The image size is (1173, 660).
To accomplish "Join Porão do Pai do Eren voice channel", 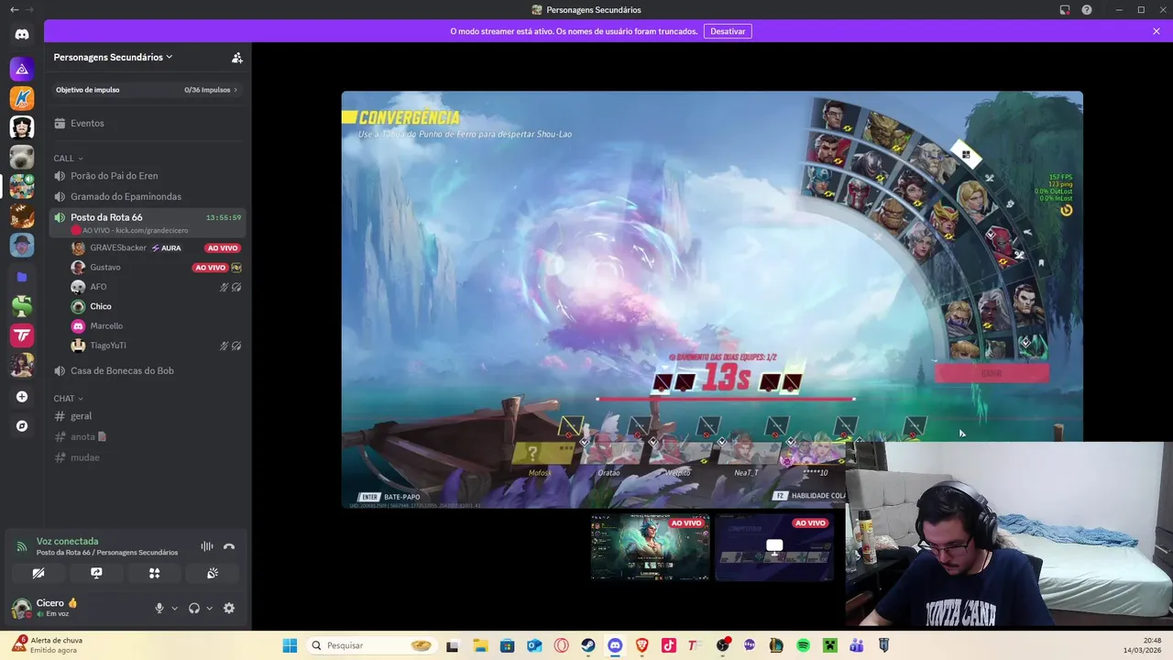I will point(147,176).
